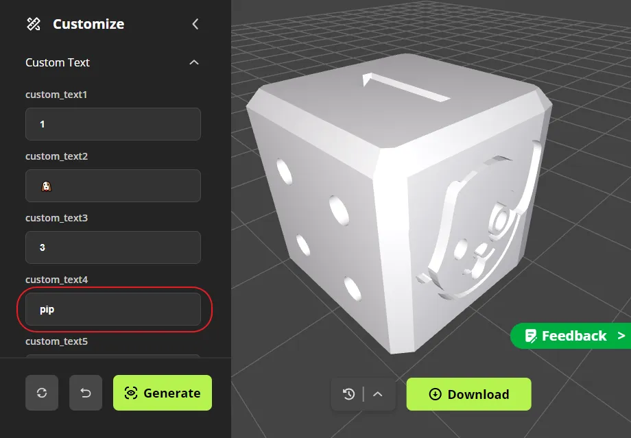Click the magic wand Customize icon
Image resolution: width=631 pixels, height=438 pixels.
[x=32, y=23]
